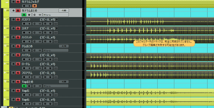The height and width of the screenshot is (108, 214).
Task: Record-enable the ハイタム track
Action: coord(24,59)
